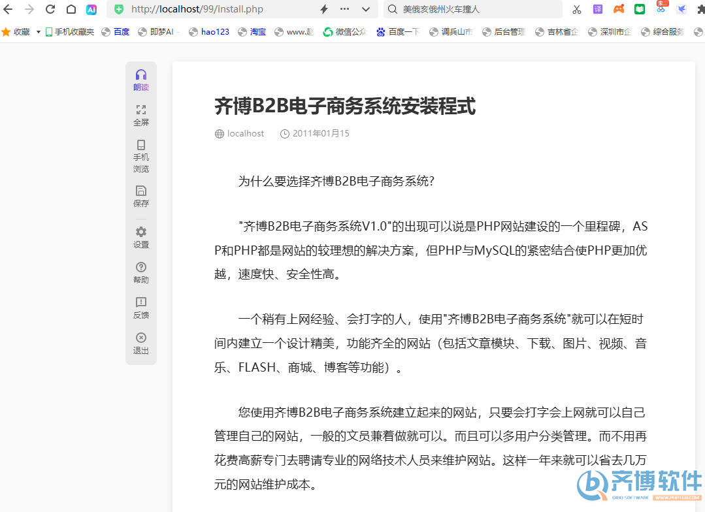Viewport: 705px width, 512px height.
Task: Click the search box with 美俄亥俄州火车撞人
Action: click(x=472, y=9)
